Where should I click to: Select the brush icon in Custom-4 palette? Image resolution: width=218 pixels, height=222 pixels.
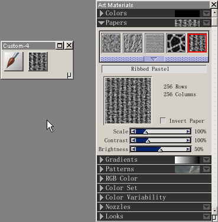14,61
